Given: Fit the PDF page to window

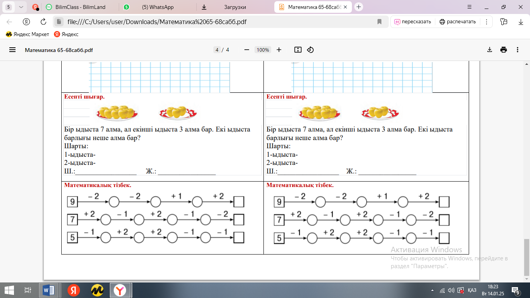Looking at the screenshot, I should [x=298, y=50].
